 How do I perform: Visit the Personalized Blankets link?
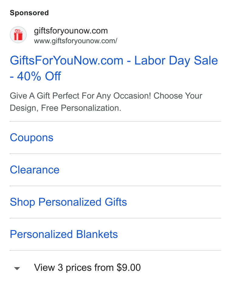(x=64, y=234)
